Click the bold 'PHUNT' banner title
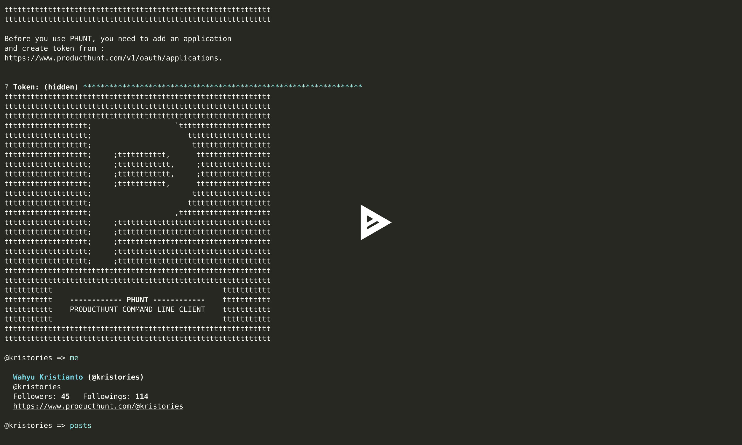This screenshot has height=445, width=742. click(137, 300)
